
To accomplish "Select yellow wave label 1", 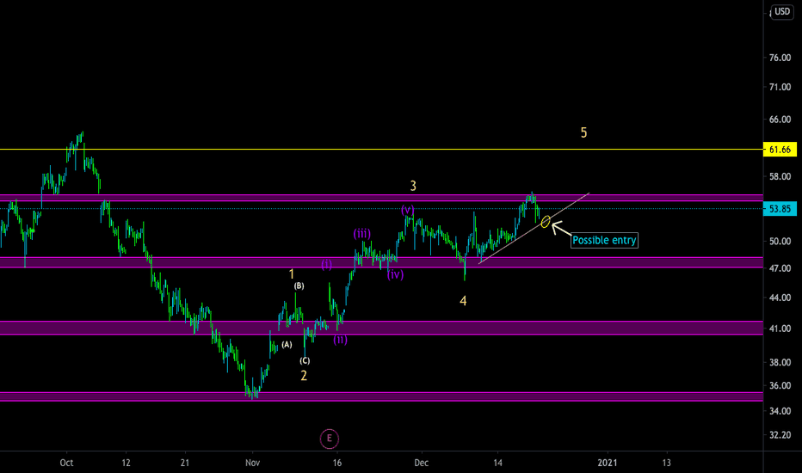I will [292, 274].
